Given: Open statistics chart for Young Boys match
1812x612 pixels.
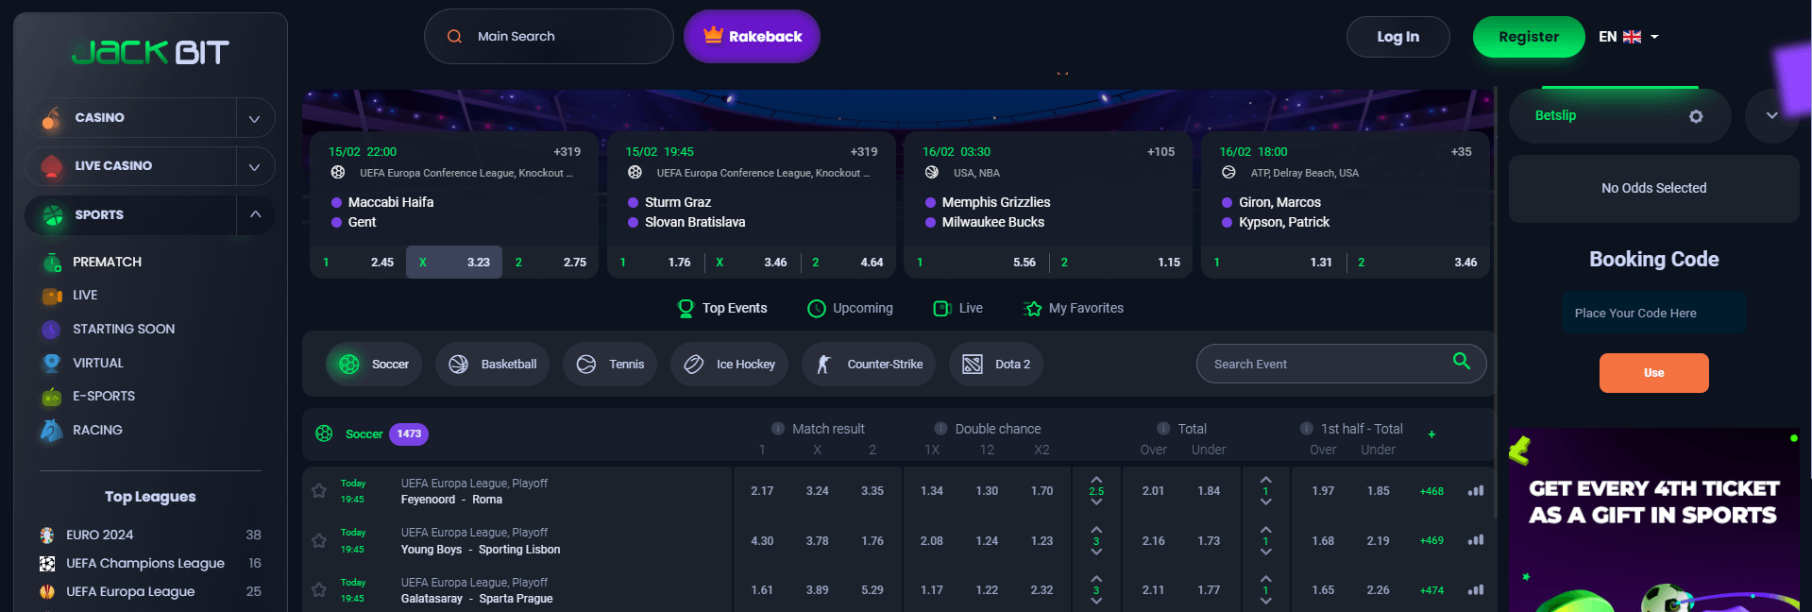Looking at the screenshot, I should tap(1476, 540).
